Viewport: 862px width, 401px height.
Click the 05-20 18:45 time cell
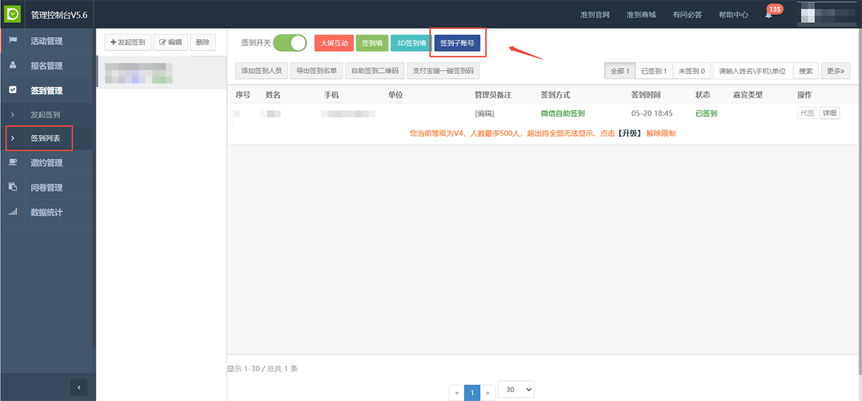pyautogui.click(x=652, y=113)
